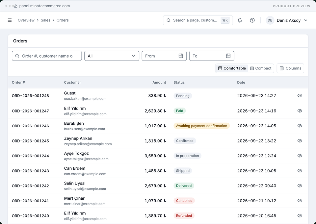
Task: Go to Sales breadcrumb
Action: [x=45, y=20]
